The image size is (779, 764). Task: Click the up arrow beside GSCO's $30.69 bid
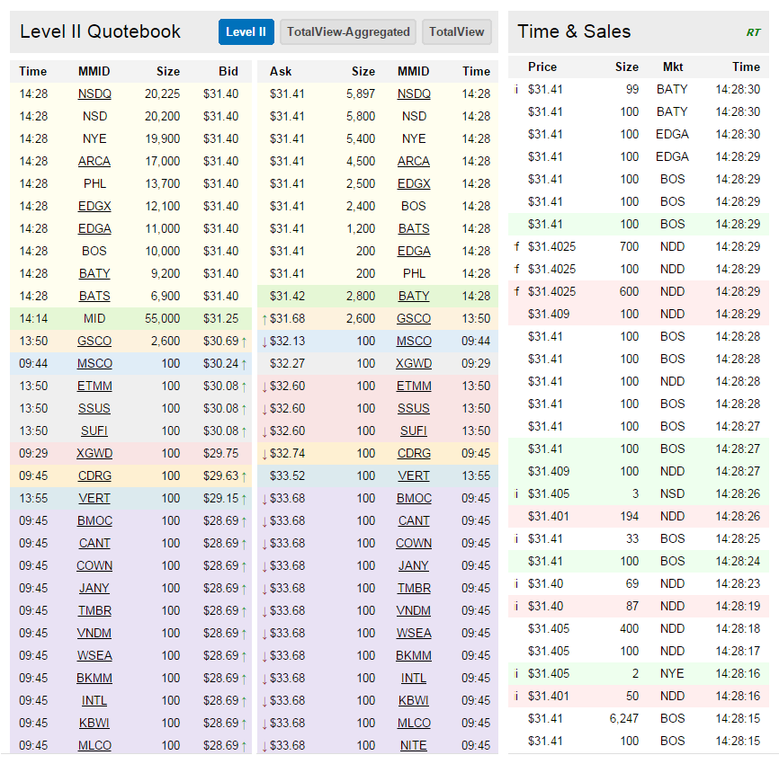click(x=244, y=341)
